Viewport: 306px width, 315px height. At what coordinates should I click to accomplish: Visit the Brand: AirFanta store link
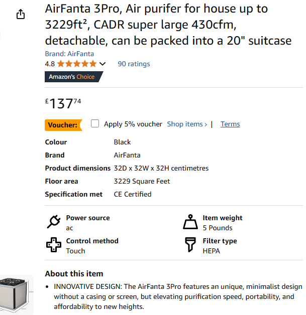(x=69, y=54)
